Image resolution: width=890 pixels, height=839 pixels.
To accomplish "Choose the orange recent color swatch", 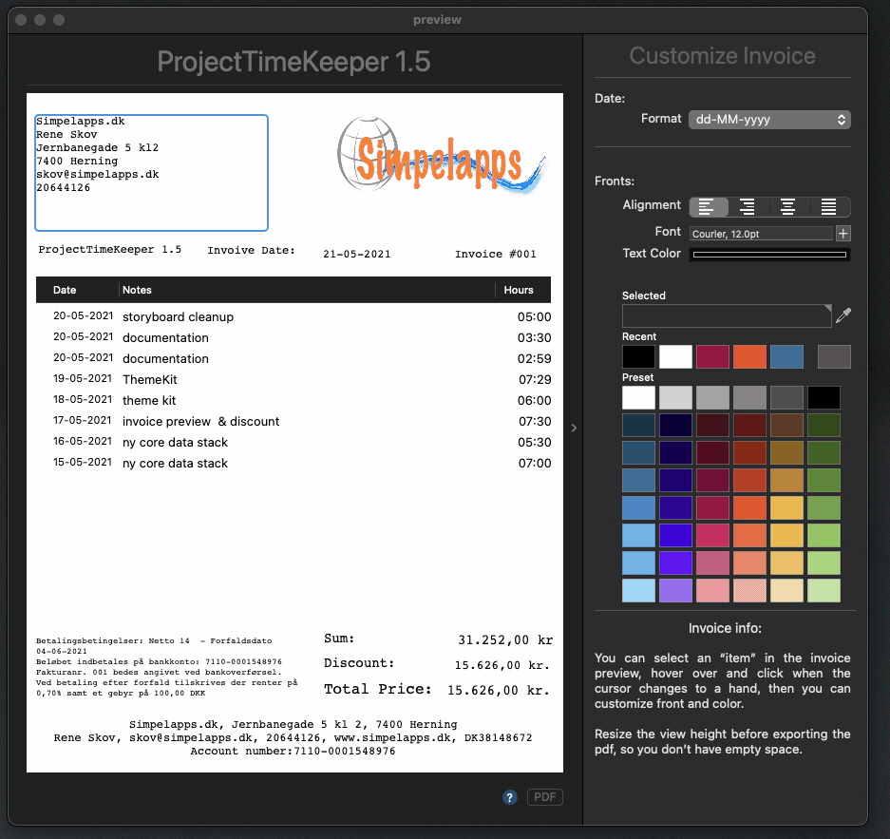I will point(749,357).
